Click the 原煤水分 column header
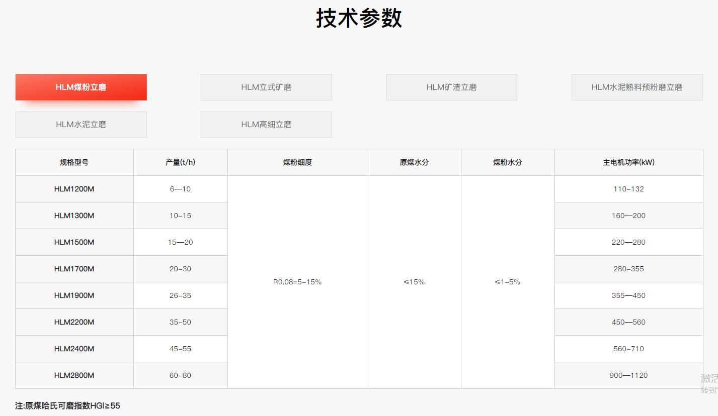This screenshot has height=416, width=718. pos(414,162)
